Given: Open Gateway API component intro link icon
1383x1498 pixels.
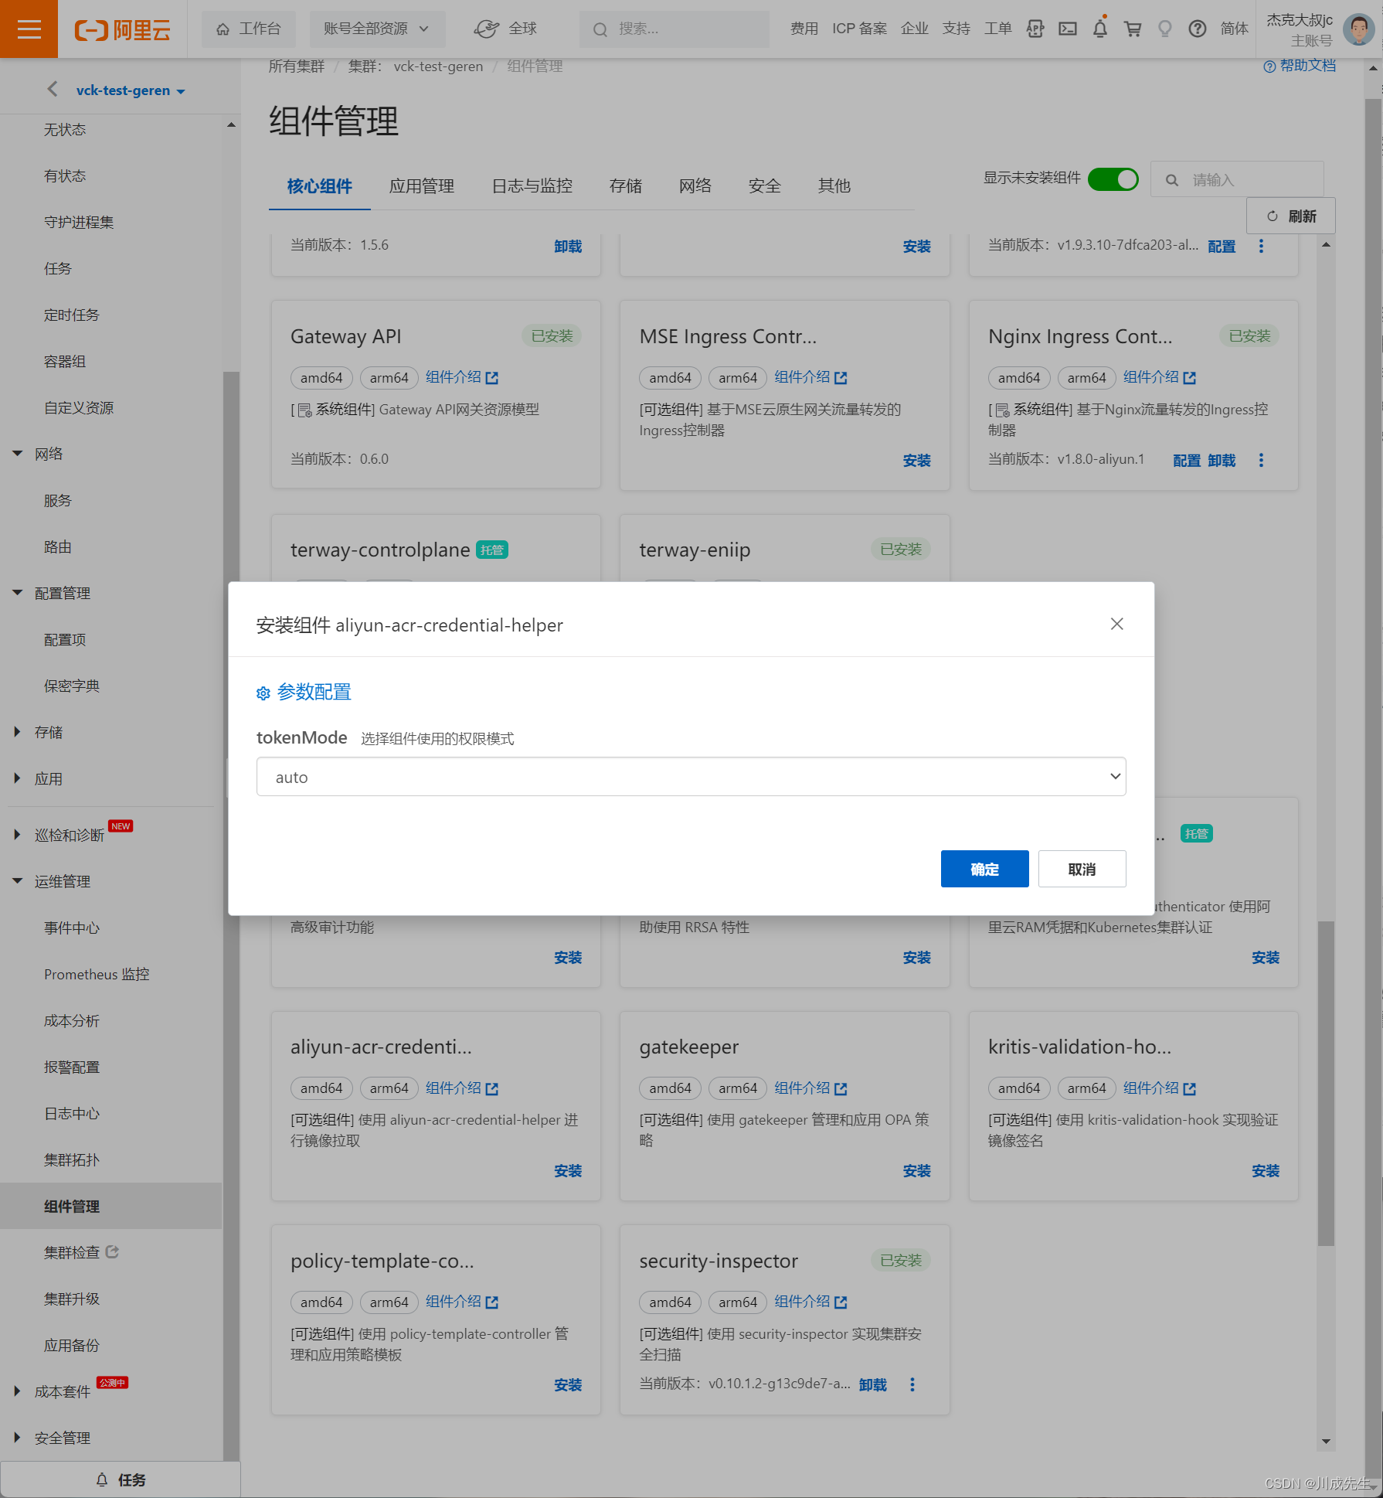Looking at the screenshot, I should 492,378.
